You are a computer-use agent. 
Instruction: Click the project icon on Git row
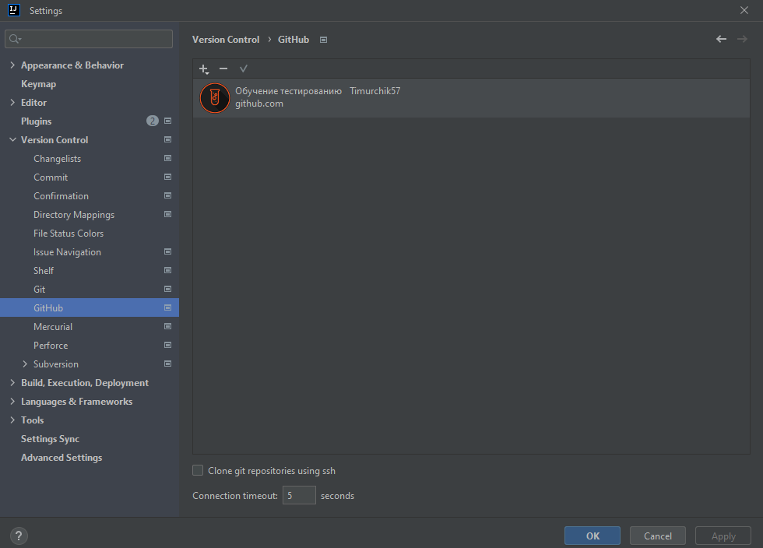pyautogui.click(x=168, y=289)
